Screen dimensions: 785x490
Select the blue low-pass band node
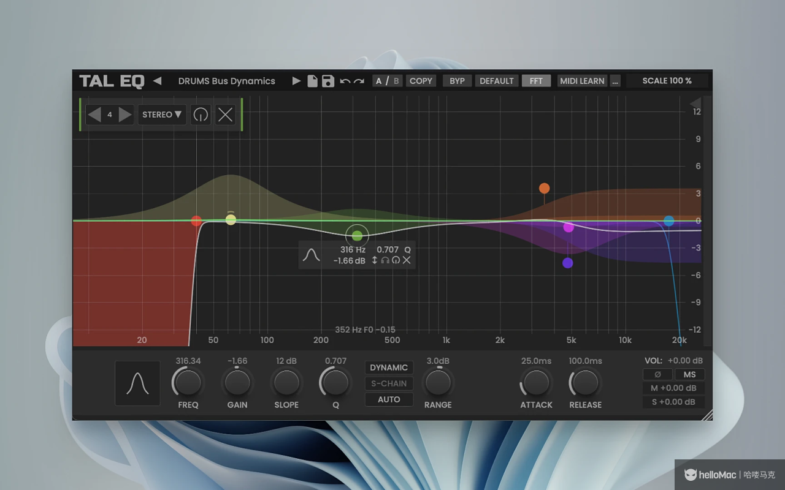tap(669, 221)
